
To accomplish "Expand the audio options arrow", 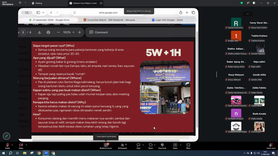I will pyautogui.click(x=12, y=145).
